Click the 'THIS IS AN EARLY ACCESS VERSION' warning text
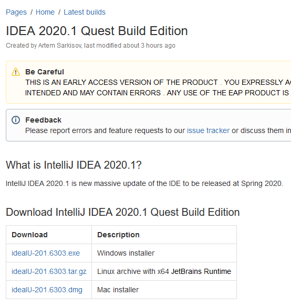 click(158, 83)
